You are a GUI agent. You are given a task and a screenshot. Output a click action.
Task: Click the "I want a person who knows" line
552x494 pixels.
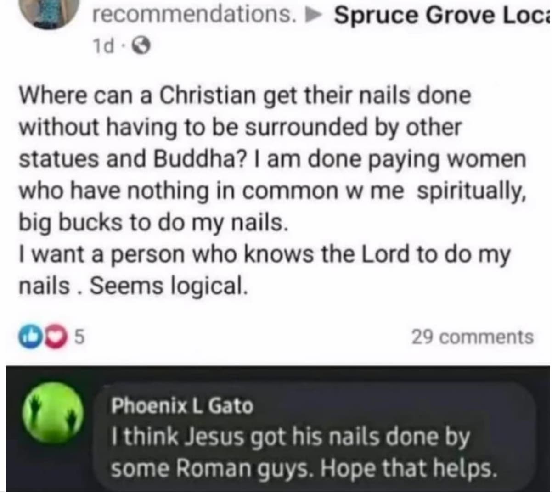264,254
